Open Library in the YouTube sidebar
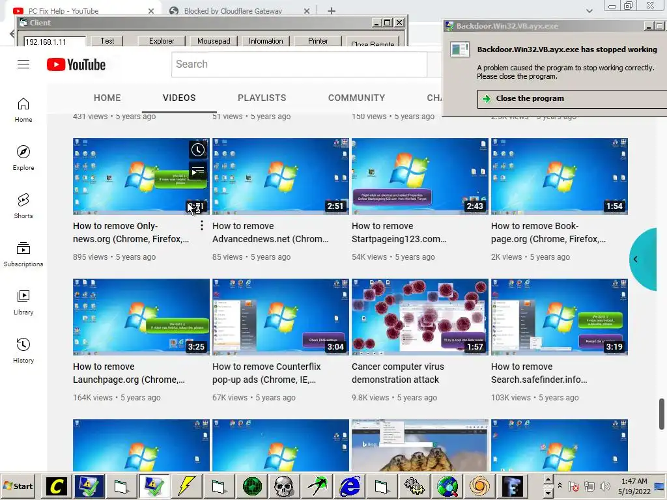The width and height of the screenshot is (667, 500). click(23, 302)
